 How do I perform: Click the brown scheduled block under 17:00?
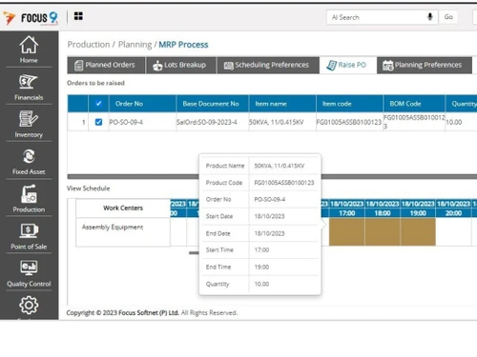coord(347,231)
